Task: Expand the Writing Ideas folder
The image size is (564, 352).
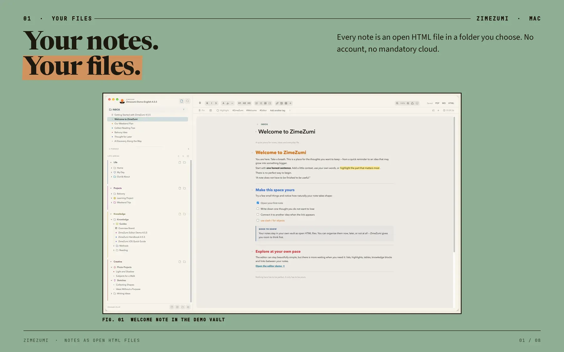Action: point(111,293)
